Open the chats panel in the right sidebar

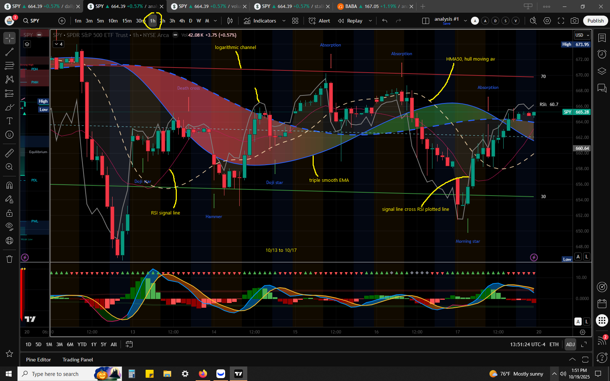[602, 88]
